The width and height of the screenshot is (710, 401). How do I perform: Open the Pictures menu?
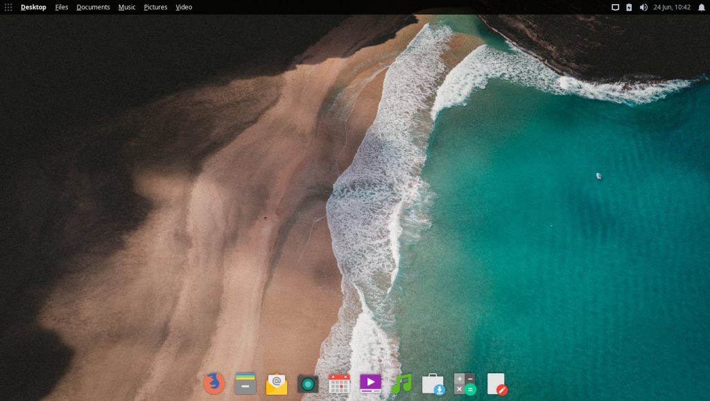coord(156,7)
